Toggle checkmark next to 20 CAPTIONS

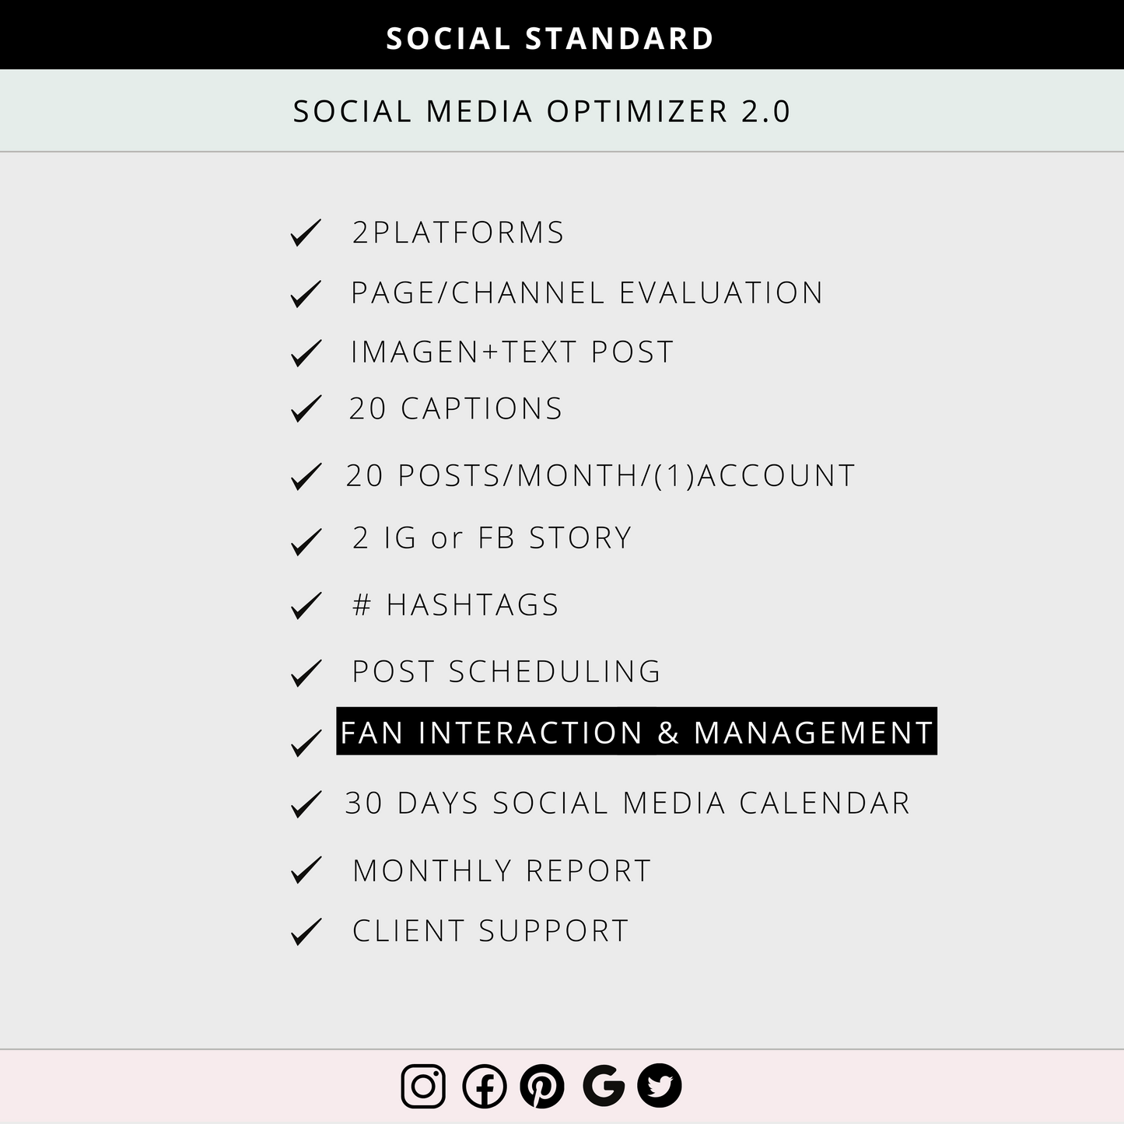coord(306,408)
